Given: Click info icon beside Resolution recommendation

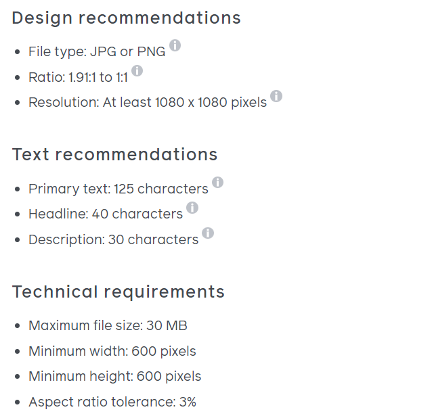Looking at the screenshot, I should tap(276, 96).
